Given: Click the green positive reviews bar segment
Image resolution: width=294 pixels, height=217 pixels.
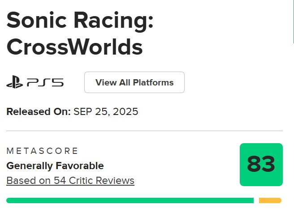Looking at the screenshot, I should click(130, 200).
